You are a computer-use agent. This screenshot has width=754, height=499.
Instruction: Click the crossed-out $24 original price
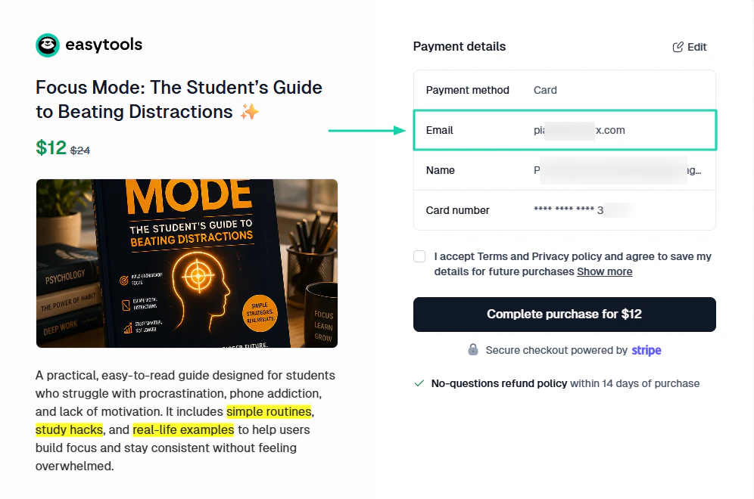(80, 150)
